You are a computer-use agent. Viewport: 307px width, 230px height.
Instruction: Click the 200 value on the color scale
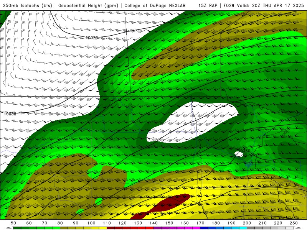[x=247, y=223]
